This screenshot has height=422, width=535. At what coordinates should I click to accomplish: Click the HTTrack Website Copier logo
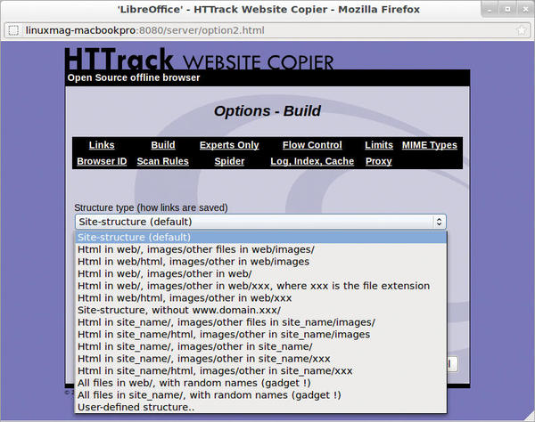tap(199, 60)
